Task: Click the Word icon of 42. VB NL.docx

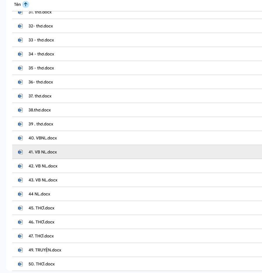Action: (x=20, y=166)
